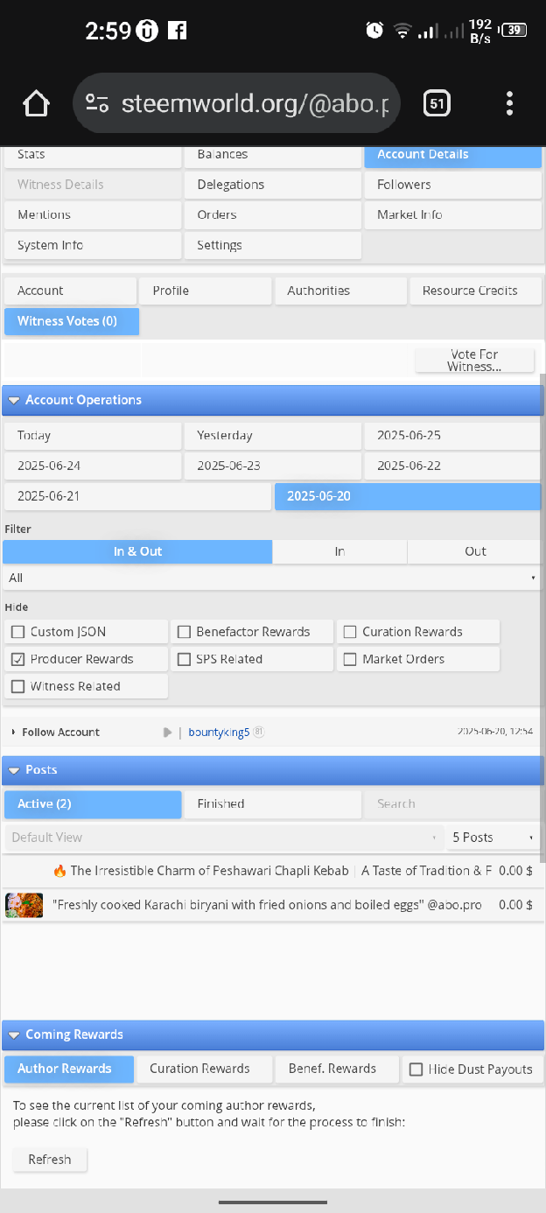This screenshot has width=546, height=1213.
Task: Tap the Facebook notification icon in status bar
Action: coord(177,31)
